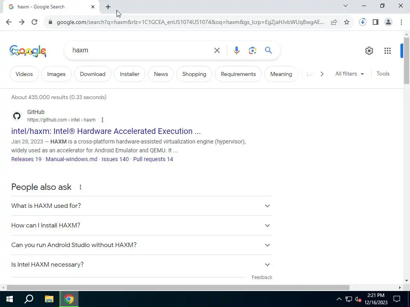Viewport: 410px width, 307px height.
Task: Click the Google holiday logo
Action: tap(28, 51)
